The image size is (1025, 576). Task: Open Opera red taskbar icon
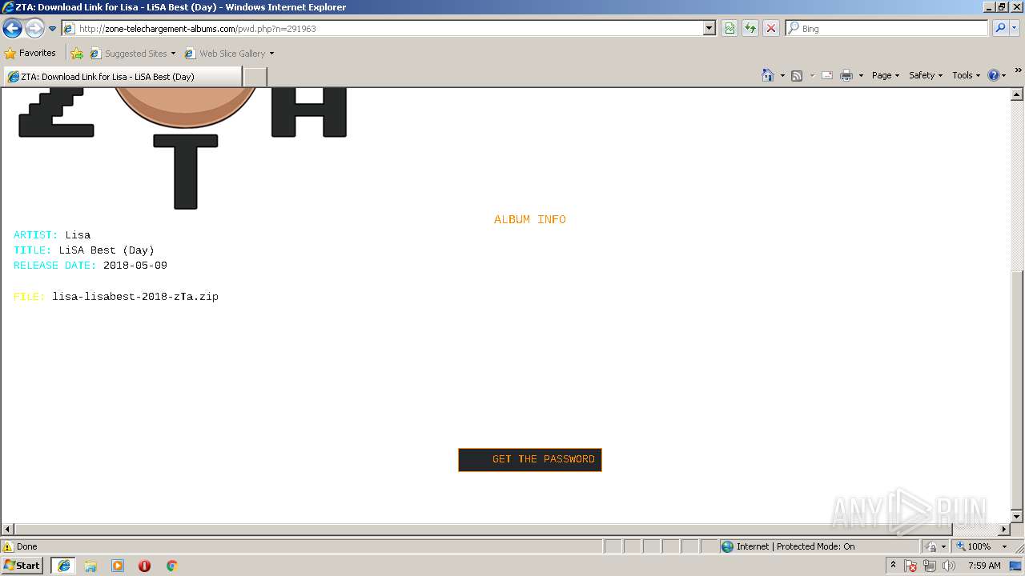144,566
